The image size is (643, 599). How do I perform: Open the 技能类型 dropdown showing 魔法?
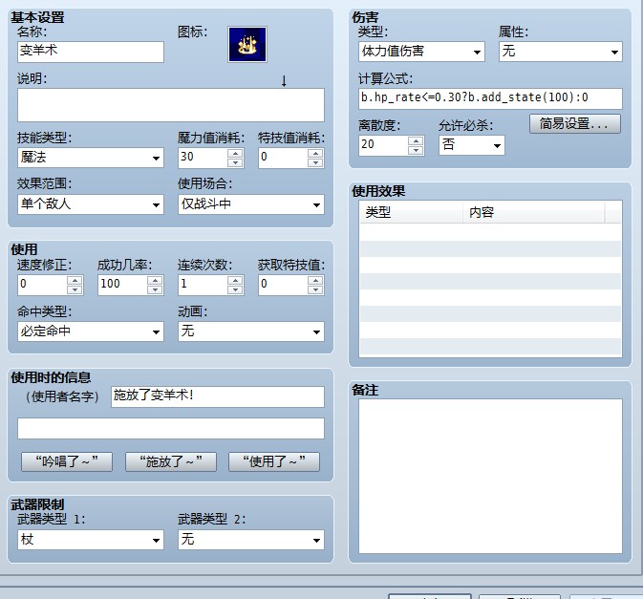[91, 158]
